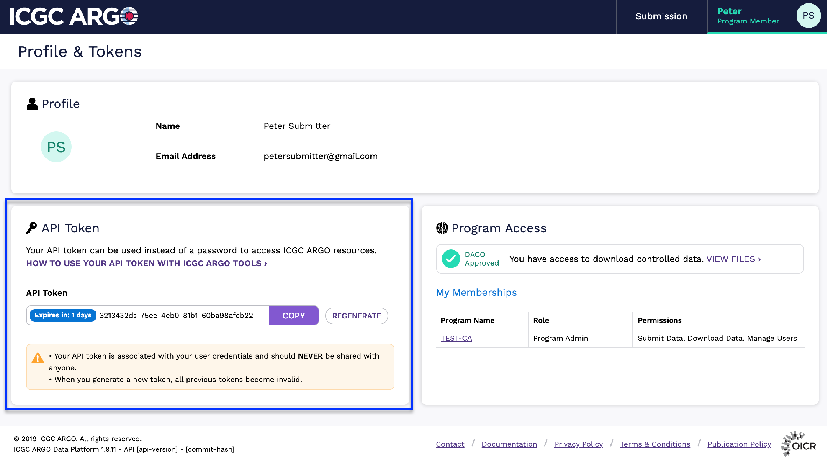Open the TEST-CA program link
Screen dimensions: 827x459
click(x=456, y=338)
